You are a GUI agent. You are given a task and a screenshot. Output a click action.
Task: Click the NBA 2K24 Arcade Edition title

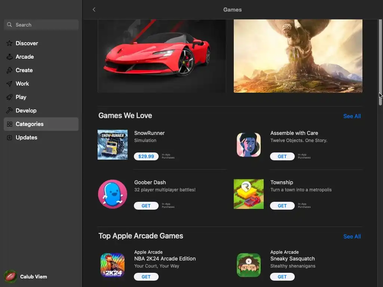[x=165, y=259]
